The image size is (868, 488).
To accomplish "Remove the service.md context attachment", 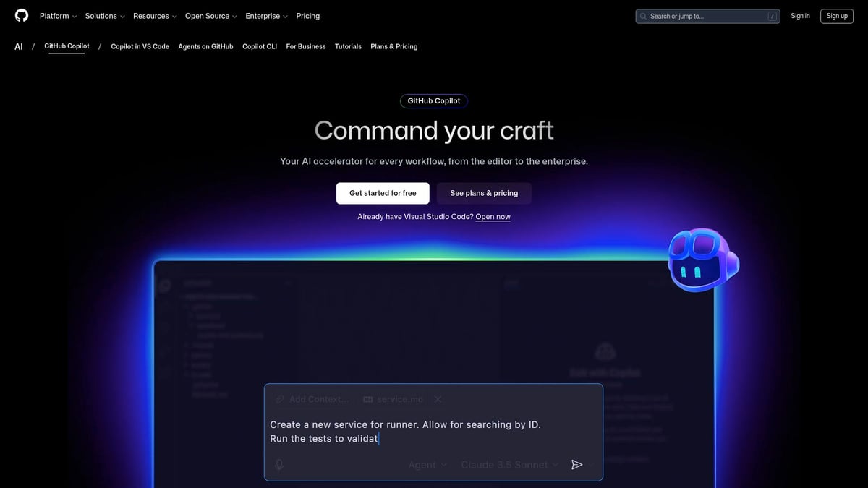I will pos(438,398).
